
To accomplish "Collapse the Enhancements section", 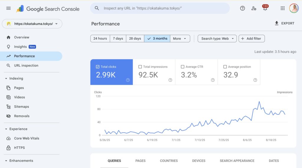I will click(x=6, y=161).
